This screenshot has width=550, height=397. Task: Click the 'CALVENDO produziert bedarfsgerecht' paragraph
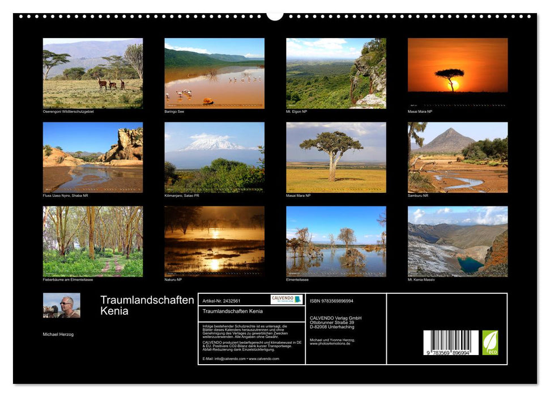click(x=252, y=346)
